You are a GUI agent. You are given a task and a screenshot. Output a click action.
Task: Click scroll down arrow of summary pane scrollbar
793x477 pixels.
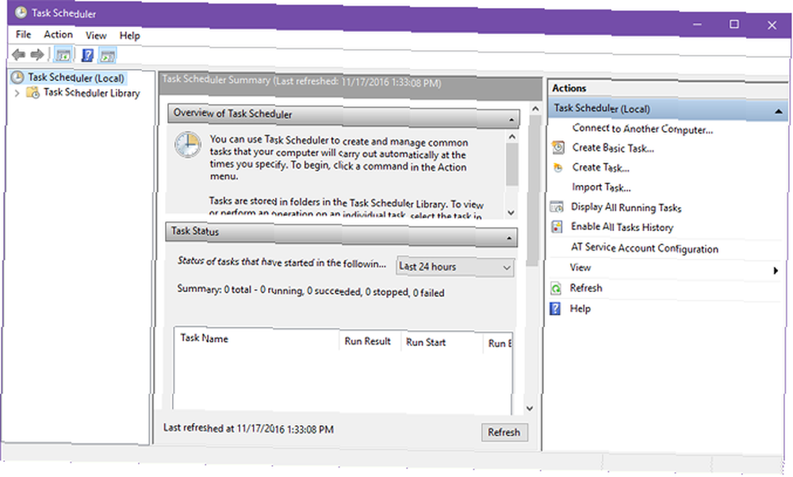(530, 409)
